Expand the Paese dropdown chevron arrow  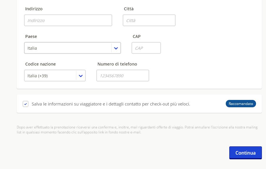pyautogui.click(x=116, y=48)
